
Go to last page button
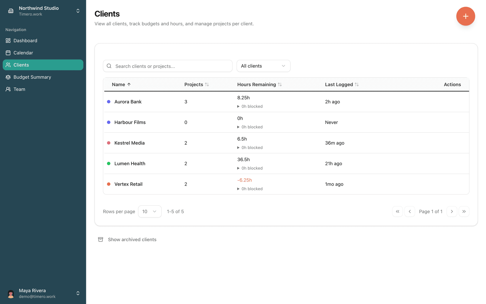(x=464, y=212)
